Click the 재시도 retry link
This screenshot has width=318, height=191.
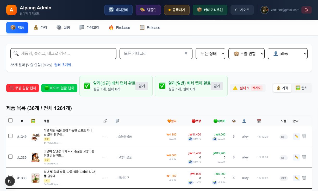(x=257, y=88)
